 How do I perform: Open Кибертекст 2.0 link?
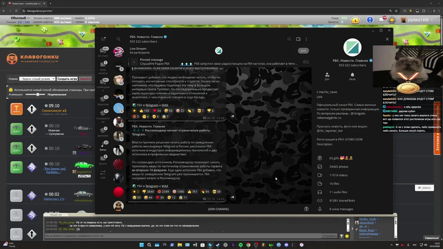pos(54,199)
